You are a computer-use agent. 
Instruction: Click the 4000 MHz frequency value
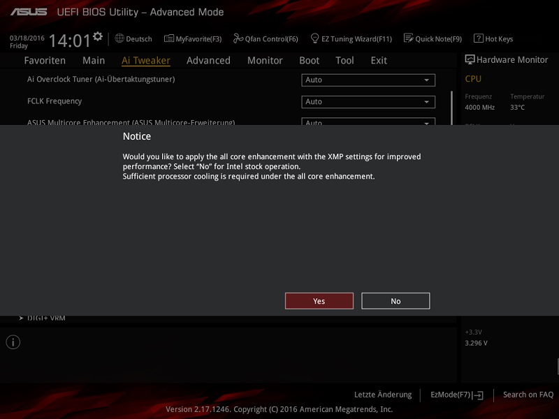click(x=480, y=108)
